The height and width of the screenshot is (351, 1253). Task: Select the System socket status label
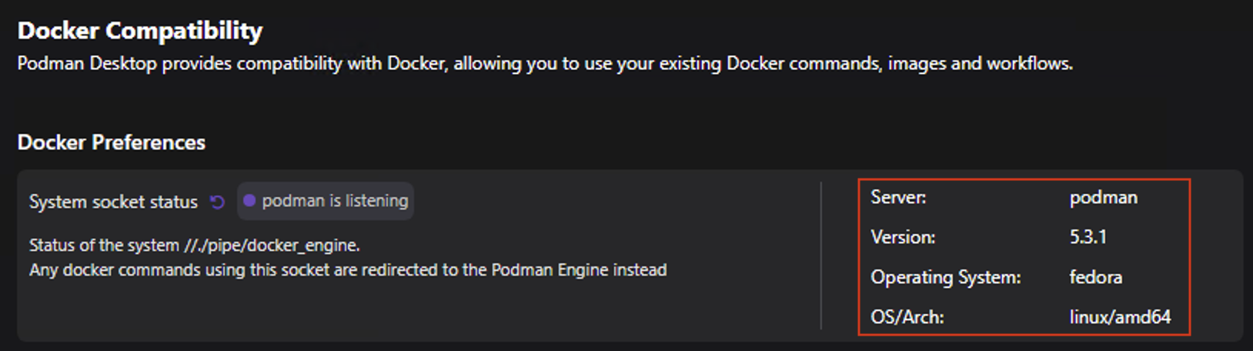coord(113,202)
